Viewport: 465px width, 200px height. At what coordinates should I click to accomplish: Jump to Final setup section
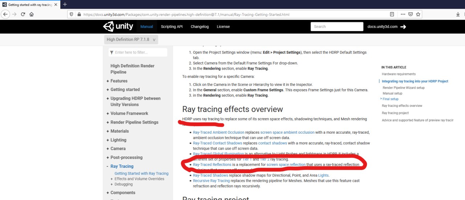click(391, 99)
